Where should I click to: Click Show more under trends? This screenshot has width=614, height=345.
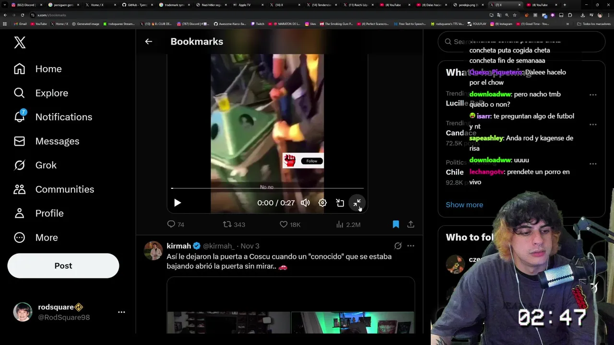pos(464,205)
